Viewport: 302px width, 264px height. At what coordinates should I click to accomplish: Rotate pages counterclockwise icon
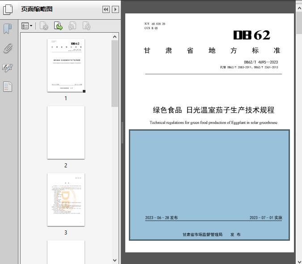click(72, 26)
